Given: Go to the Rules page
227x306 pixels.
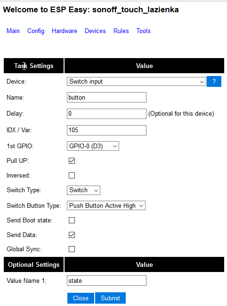Looking at the screenshot, I should point(121,31).
